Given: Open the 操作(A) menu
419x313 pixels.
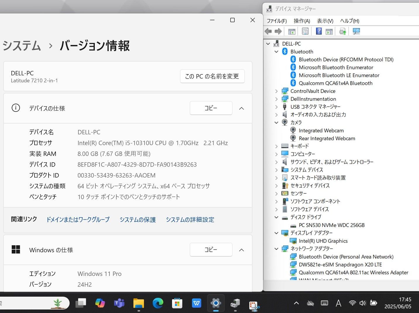Looking at the screenshot, I should 302,21.
